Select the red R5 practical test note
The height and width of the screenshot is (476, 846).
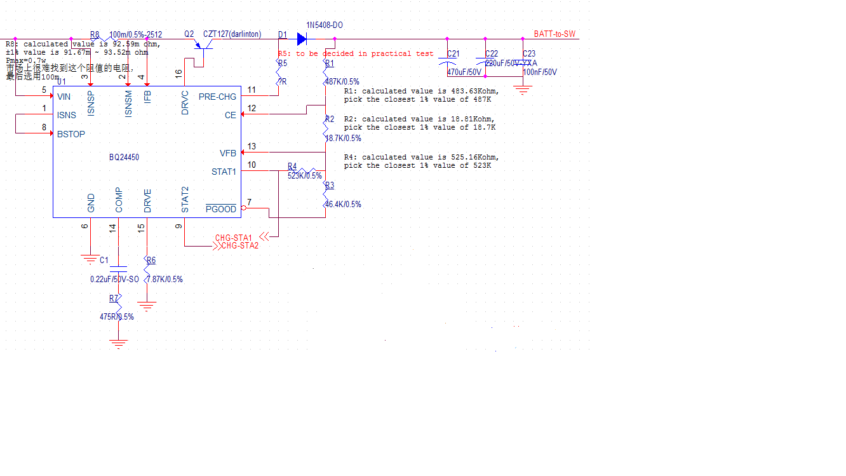click(356, 54)
